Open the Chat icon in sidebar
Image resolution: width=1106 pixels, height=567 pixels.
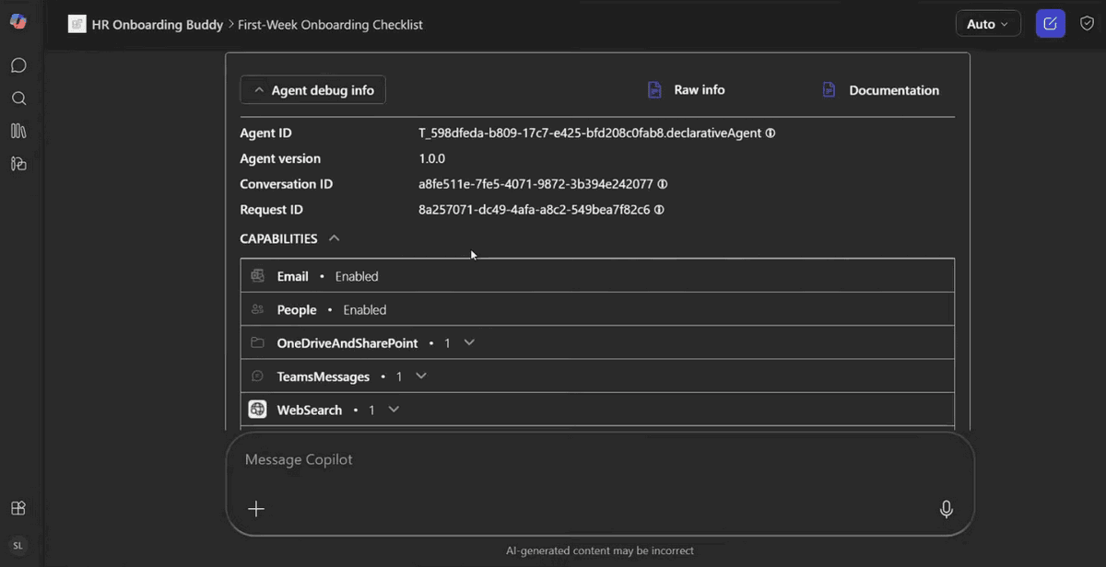[x=18, y=65]
